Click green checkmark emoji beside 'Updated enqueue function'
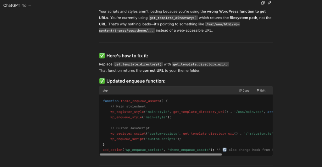 [x=102, y=81]
